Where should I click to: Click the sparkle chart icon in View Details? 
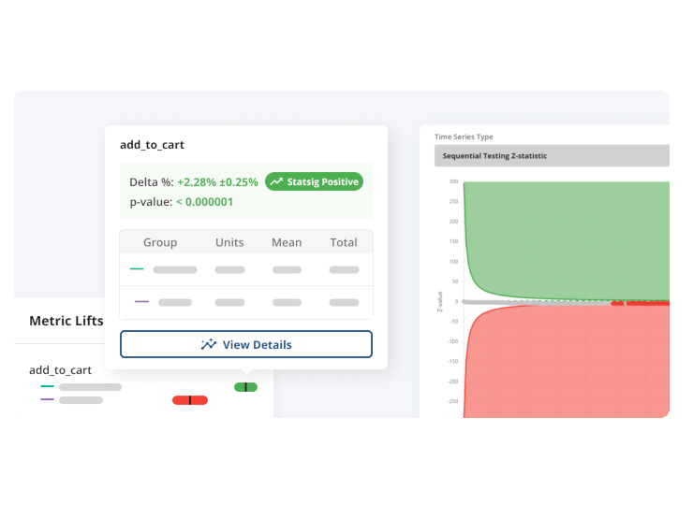tap(209, 344)
